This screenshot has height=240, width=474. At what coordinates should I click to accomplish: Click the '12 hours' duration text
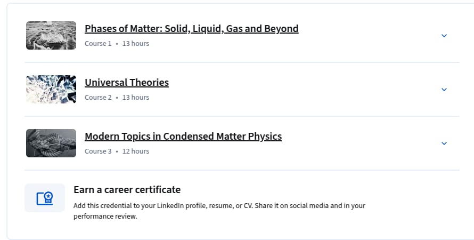pyautogui.click(x=136, y=151)
